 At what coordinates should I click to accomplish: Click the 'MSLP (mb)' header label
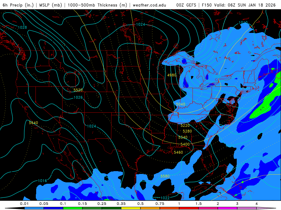tap(51, 5)
